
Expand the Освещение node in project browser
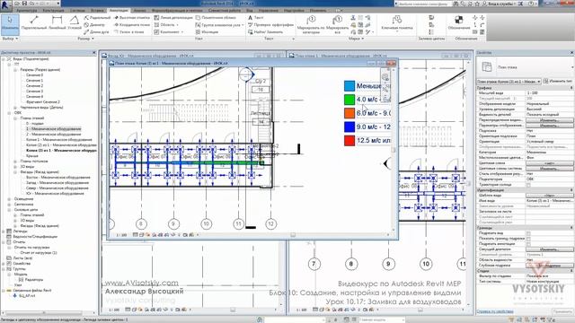[x=10, y=199]
